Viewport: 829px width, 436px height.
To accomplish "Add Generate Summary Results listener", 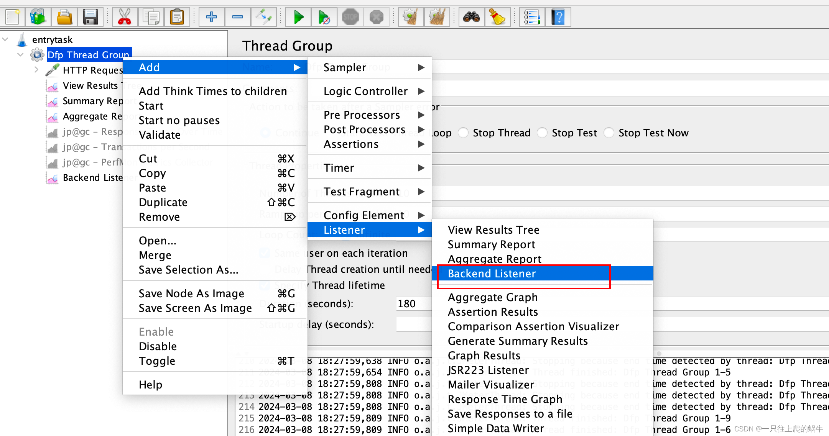I will point(543,341).
